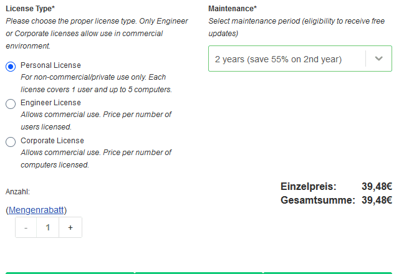The height and width of the screenshot is (274, 404).
Task: Click the quantity number input field
Action: click(x=48, y=228)
